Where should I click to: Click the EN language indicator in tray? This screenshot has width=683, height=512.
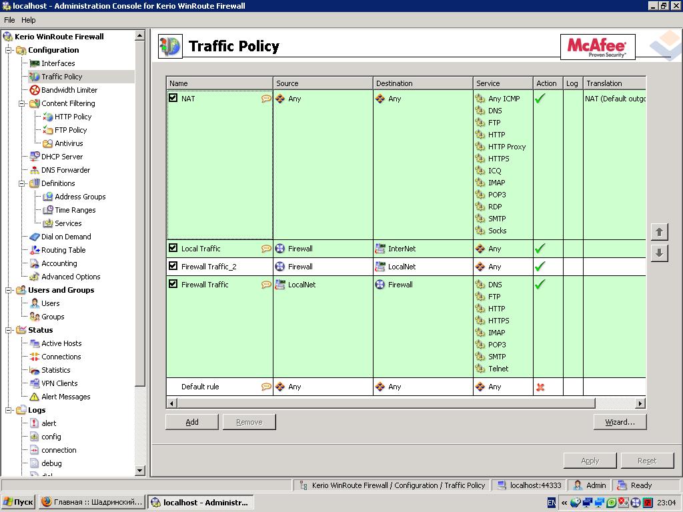pyautogui.click(x=551, y=503)
